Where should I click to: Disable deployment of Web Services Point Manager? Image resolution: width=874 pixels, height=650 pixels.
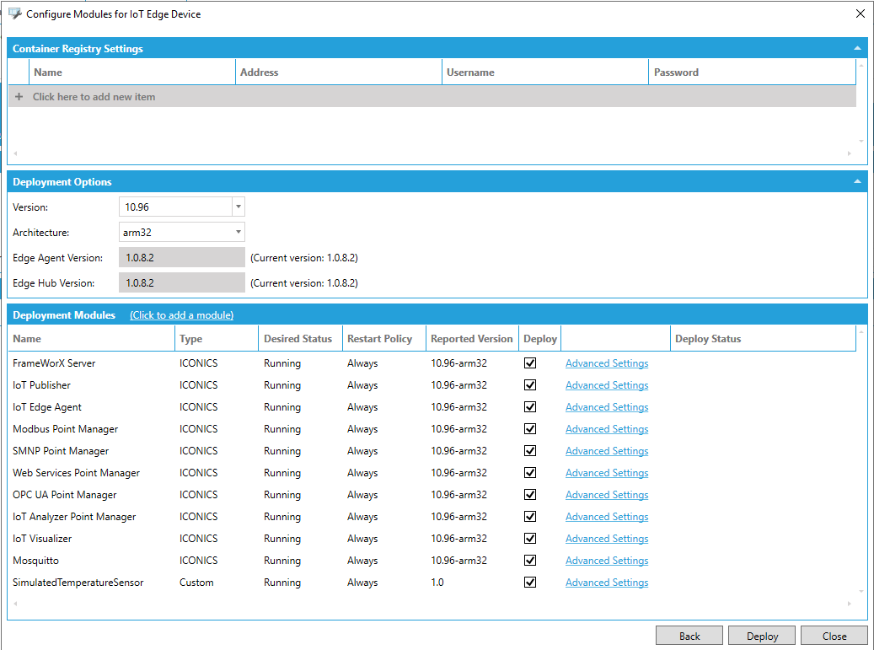click(x=530, y=473)
